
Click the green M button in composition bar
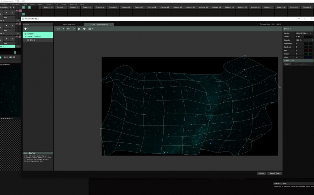[x=23, y=7]
